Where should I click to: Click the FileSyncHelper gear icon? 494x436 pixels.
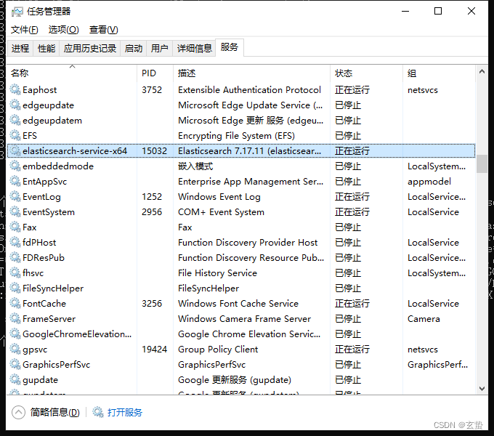click(15, 288)
